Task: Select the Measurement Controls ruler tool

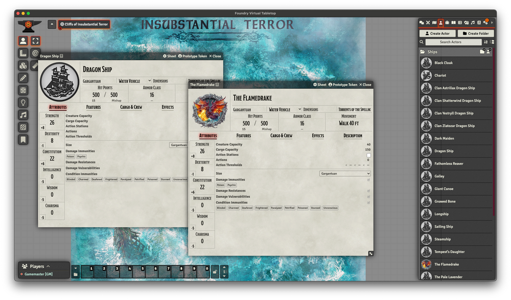Action: pos(23,53)
